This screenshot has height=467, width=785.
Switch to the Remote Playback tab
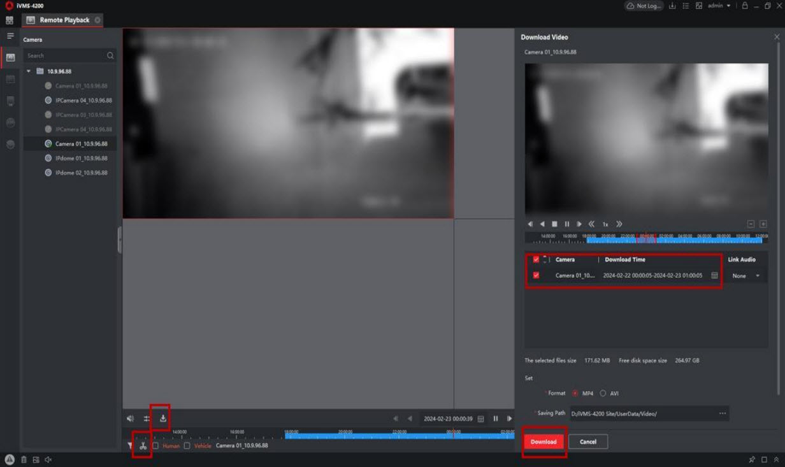[64, 20]
